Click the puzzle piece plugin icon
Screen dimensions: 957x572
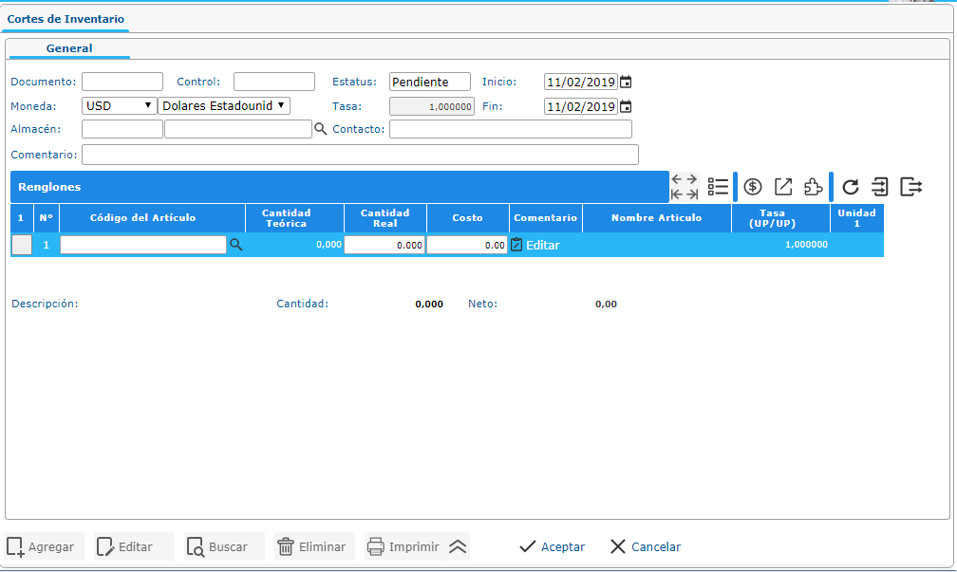(814, 187)
